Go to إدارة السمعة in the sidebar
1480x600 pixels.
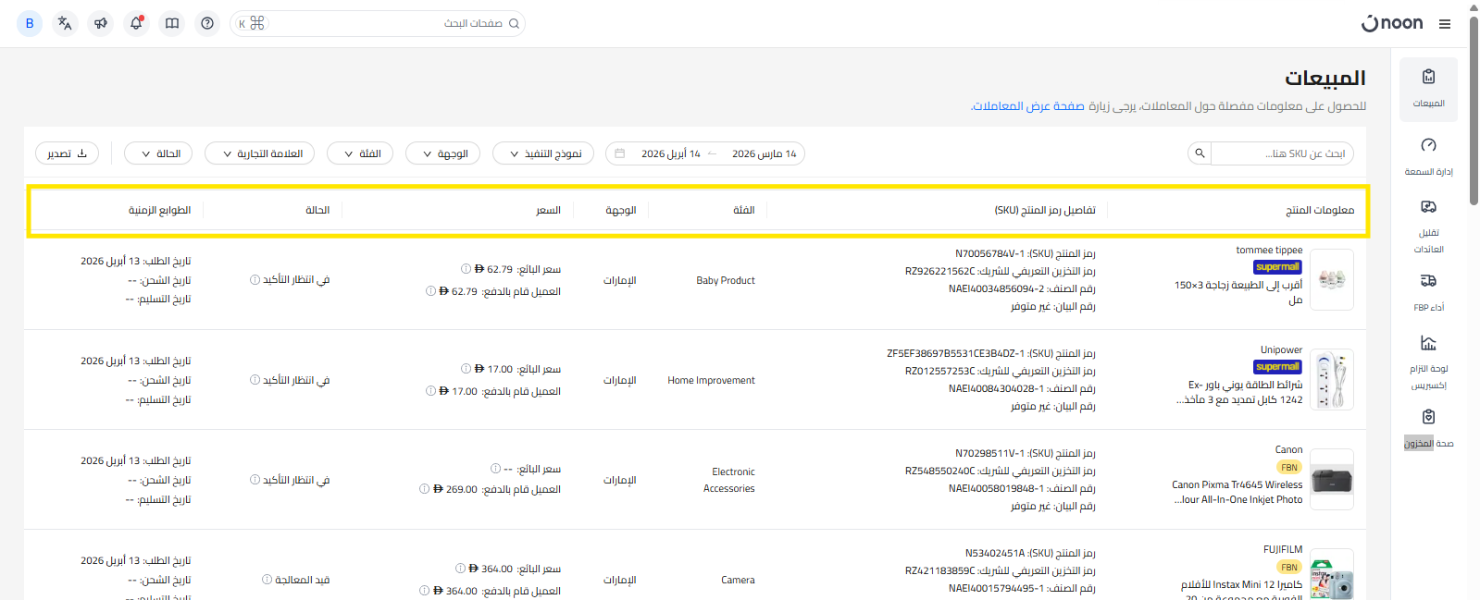[1428, 155]
